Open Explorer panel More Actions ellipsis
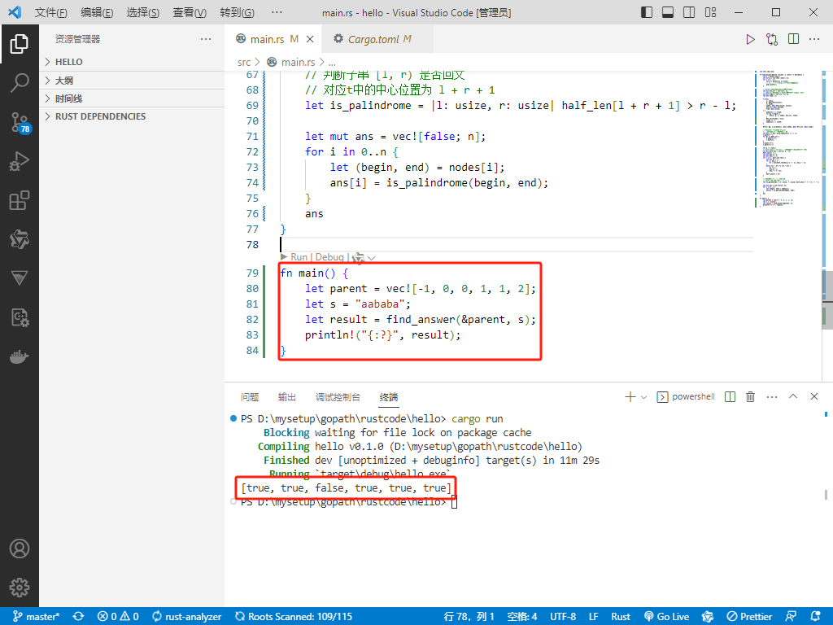The height and width of the screenshot is (625, 833). click(x=206, y=39)
